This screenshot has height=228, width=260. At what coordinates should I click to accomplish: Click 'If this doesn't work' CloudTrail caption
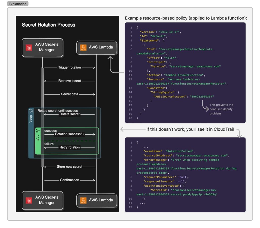point(190,129)
